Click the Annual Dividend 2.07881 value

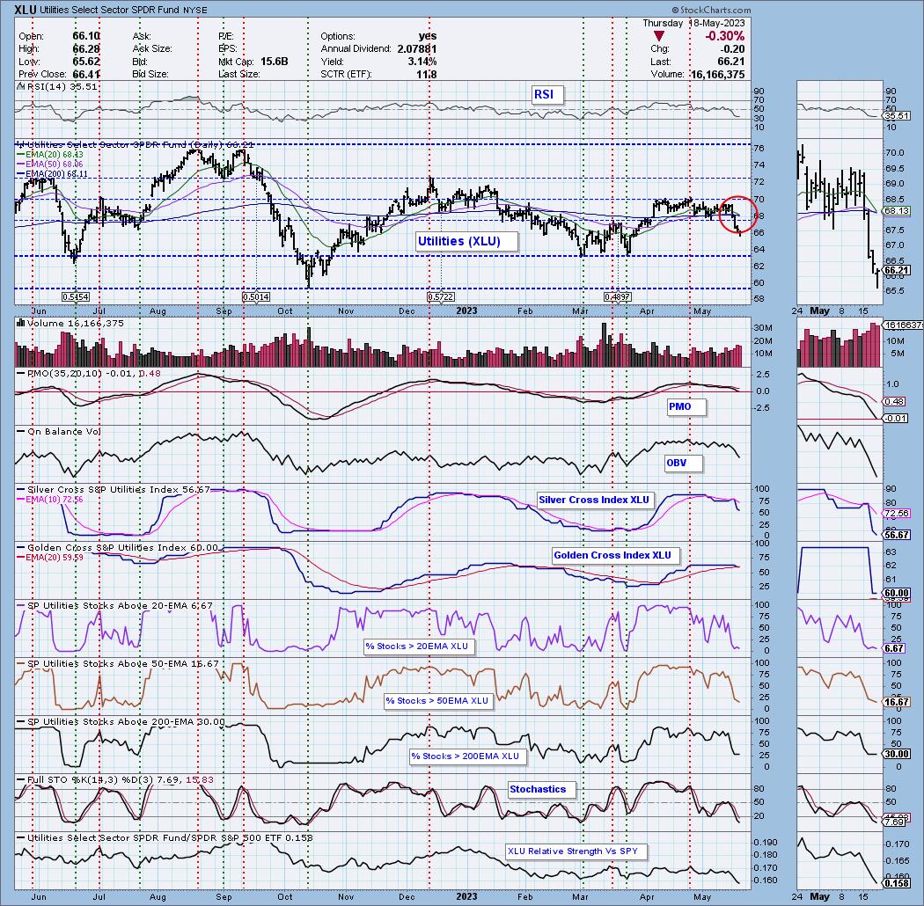pyautogui.click(x=417, y=49)
